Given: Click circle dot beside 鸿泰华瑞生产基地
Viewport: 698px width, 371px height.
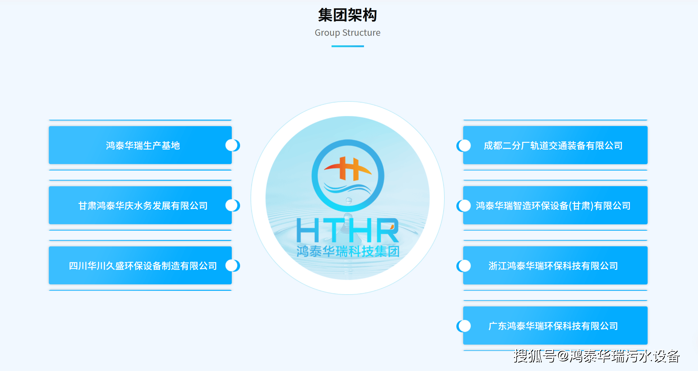Looking at the screenshot, I should pyautogui.click(x=232, y=145).
